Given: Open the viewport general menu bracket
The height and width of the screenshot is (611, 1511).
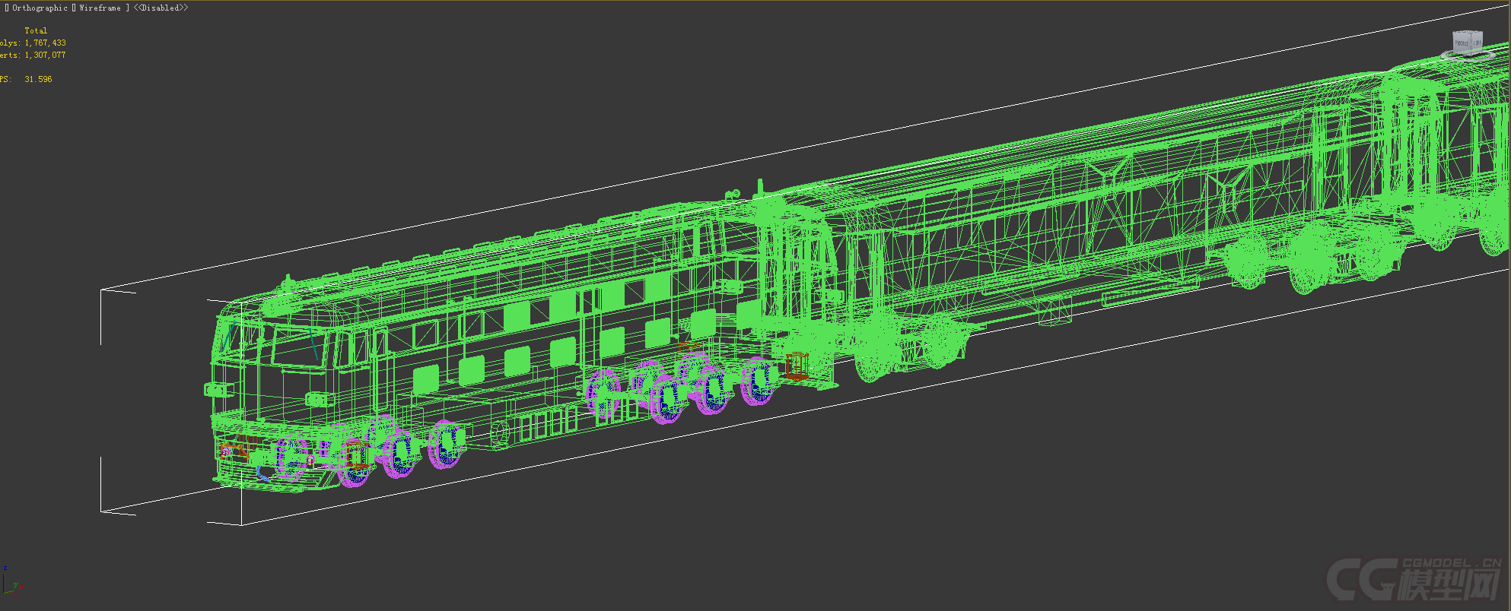Looking at the screenshot, I should pos(7,8).
